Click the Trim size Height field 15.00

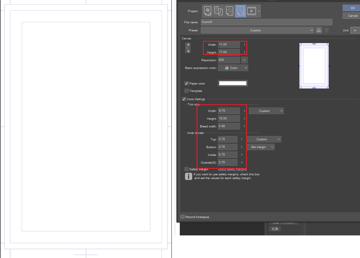229,118
